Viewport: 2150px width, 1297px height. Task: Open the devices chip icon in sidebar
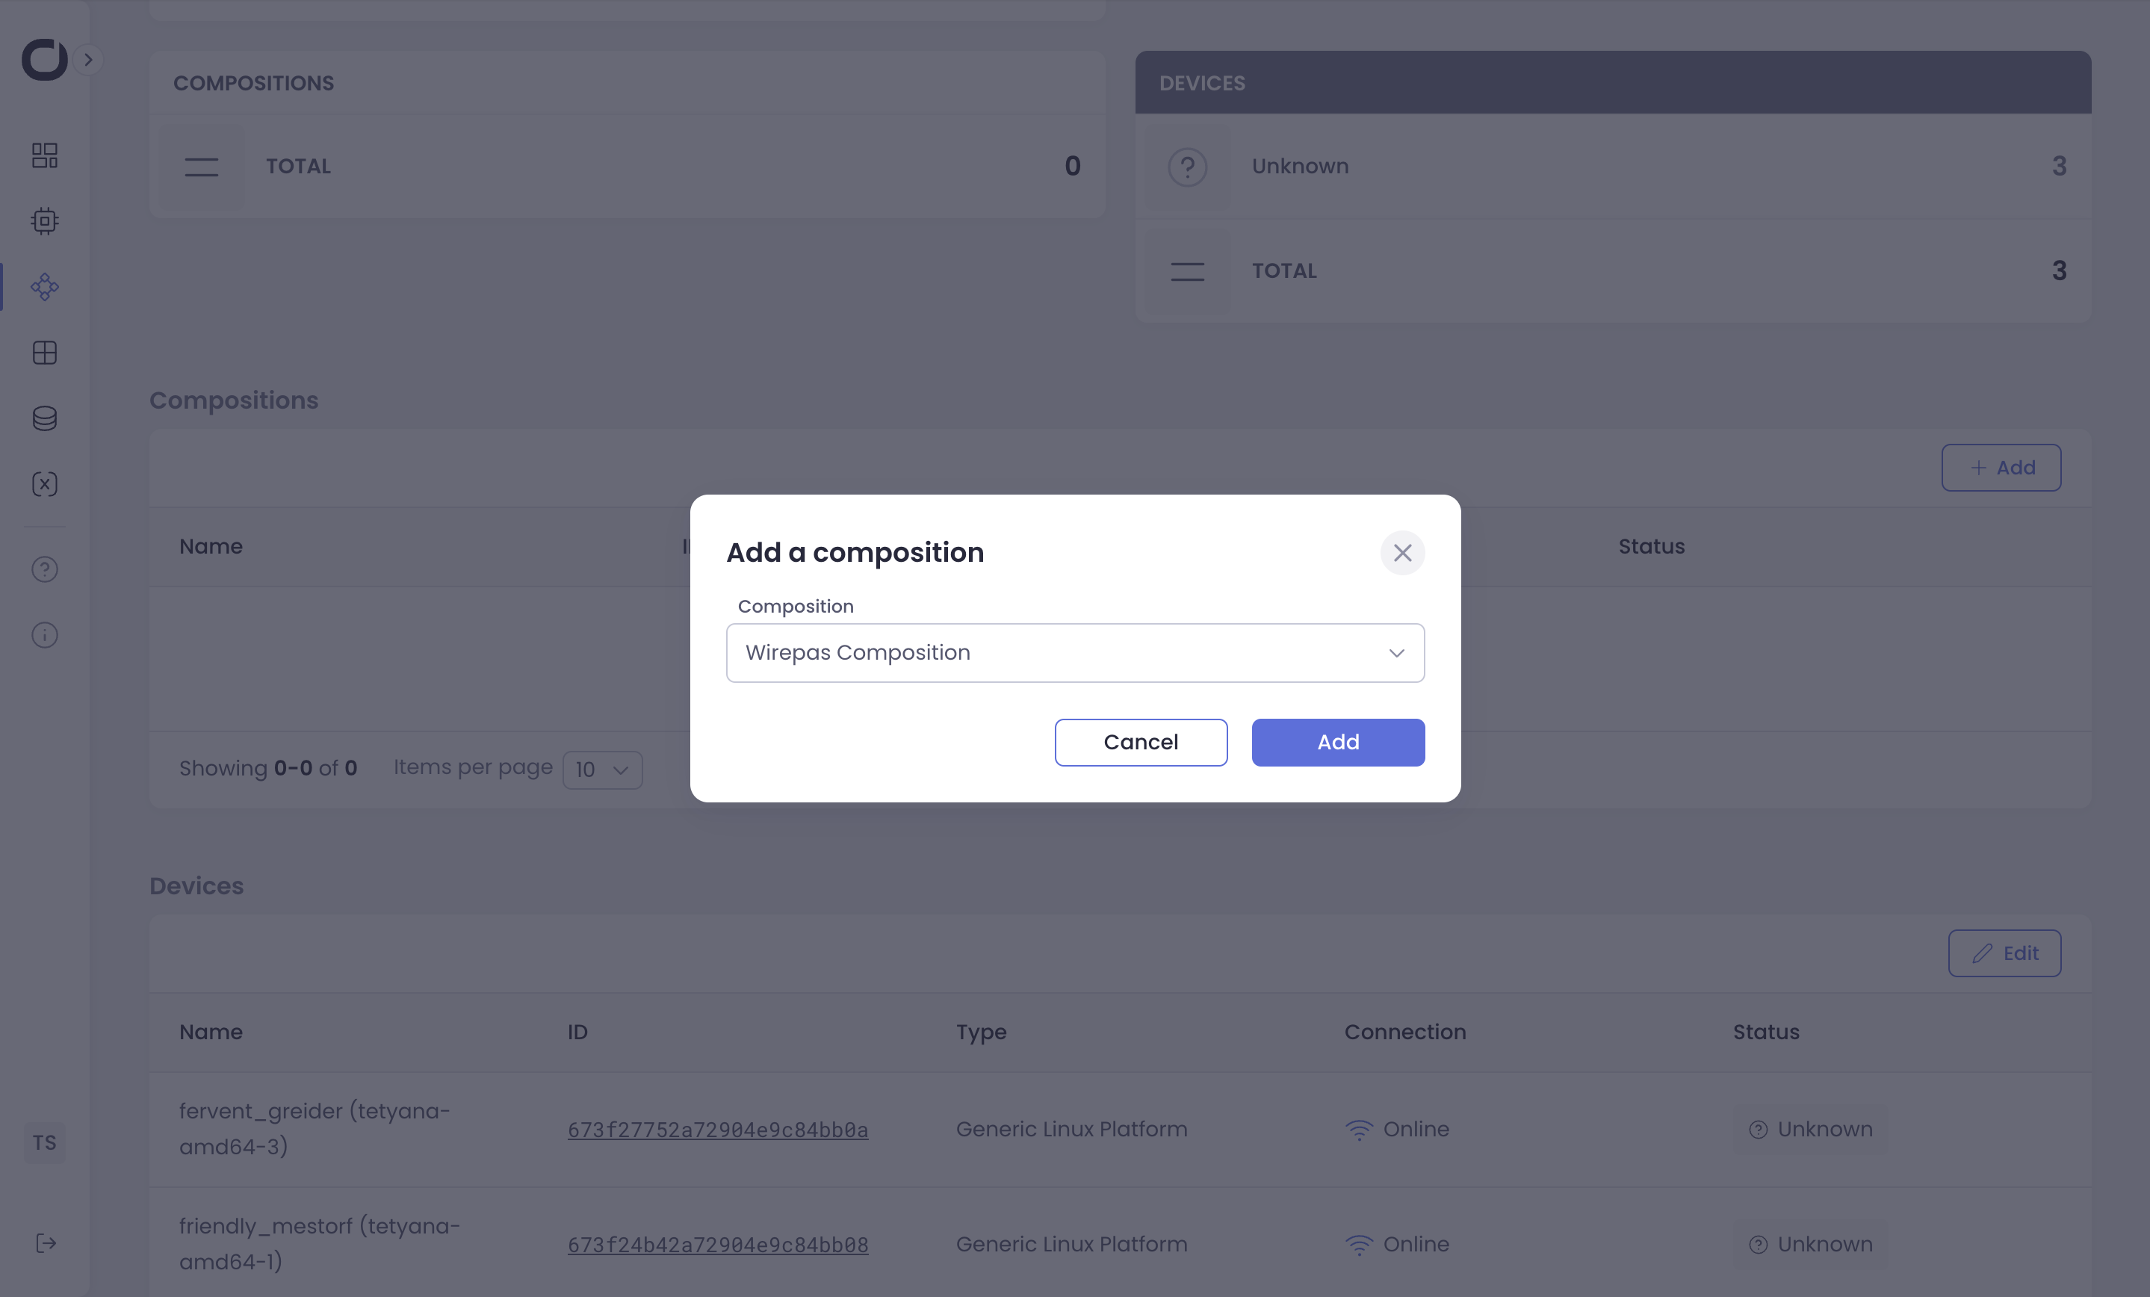pos(45,221)
